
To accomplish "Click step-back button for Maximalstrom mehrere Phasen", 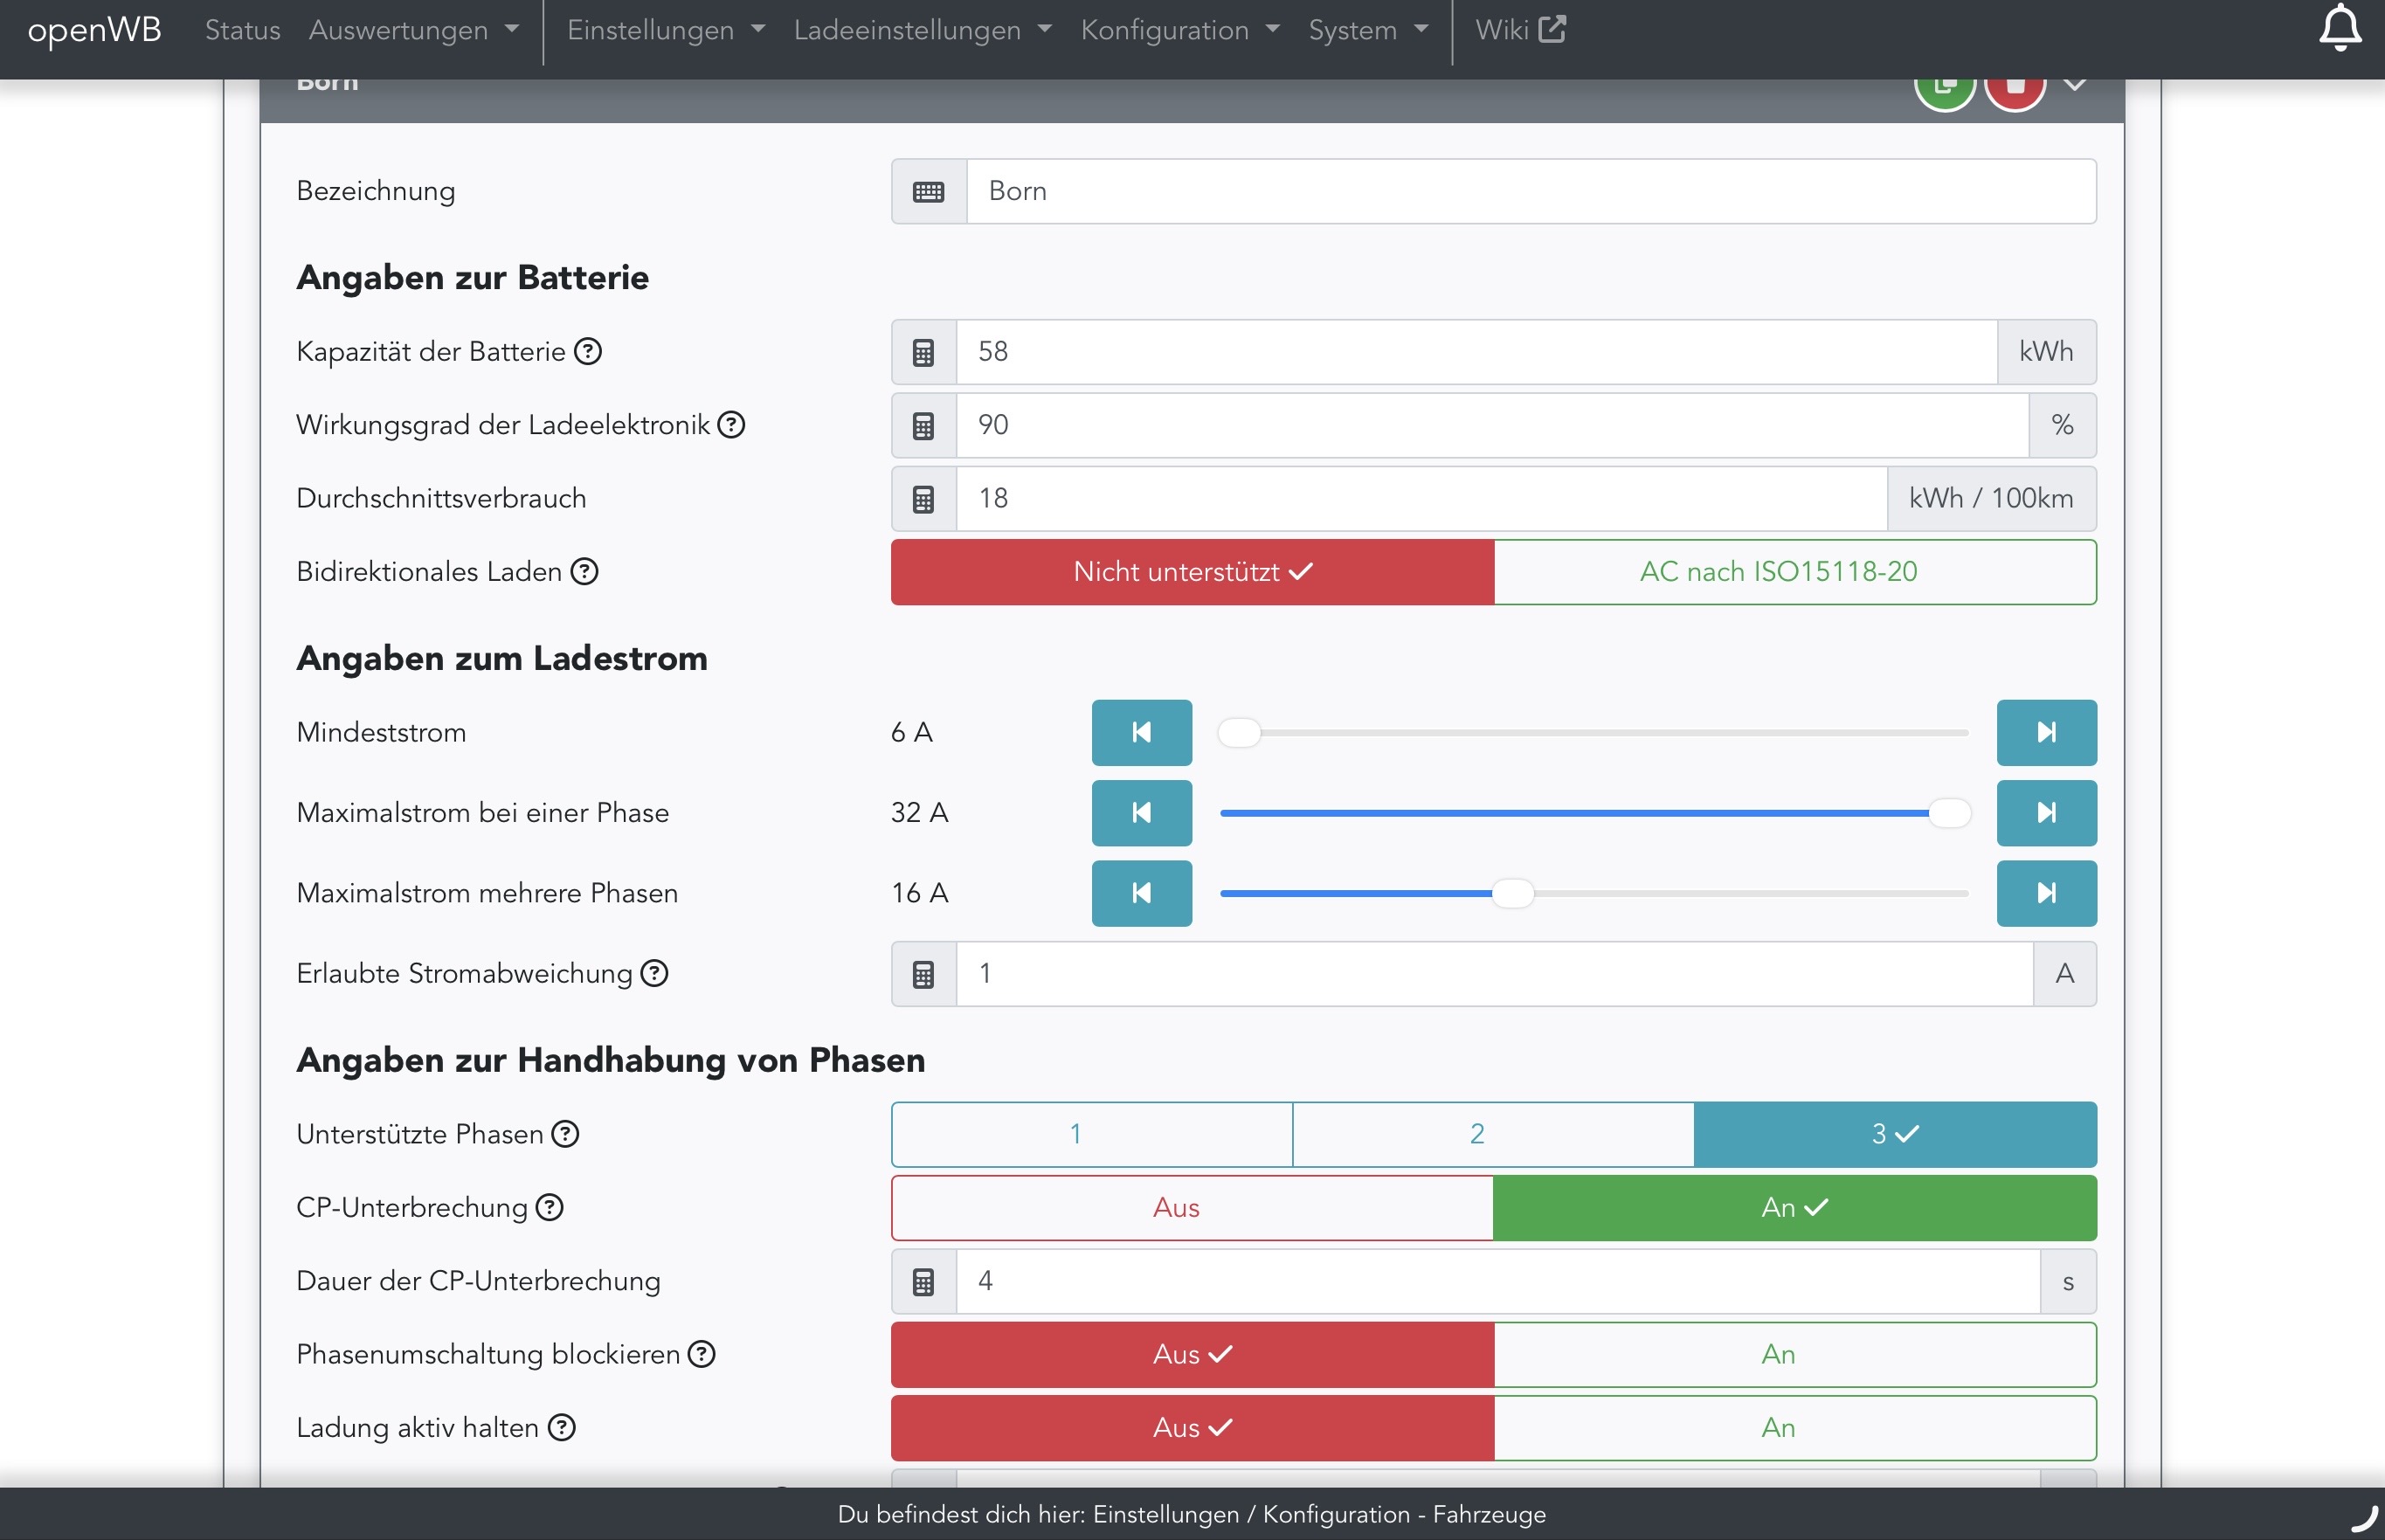I will click(1141, 893).
